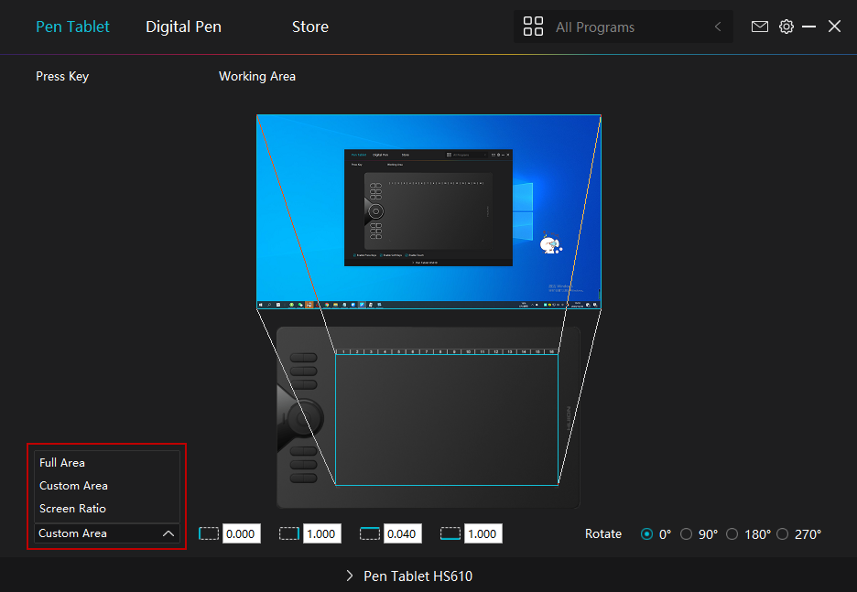Choose Full Area from the dropdown list
Screen dimensions: 857x592
point(62,463)
